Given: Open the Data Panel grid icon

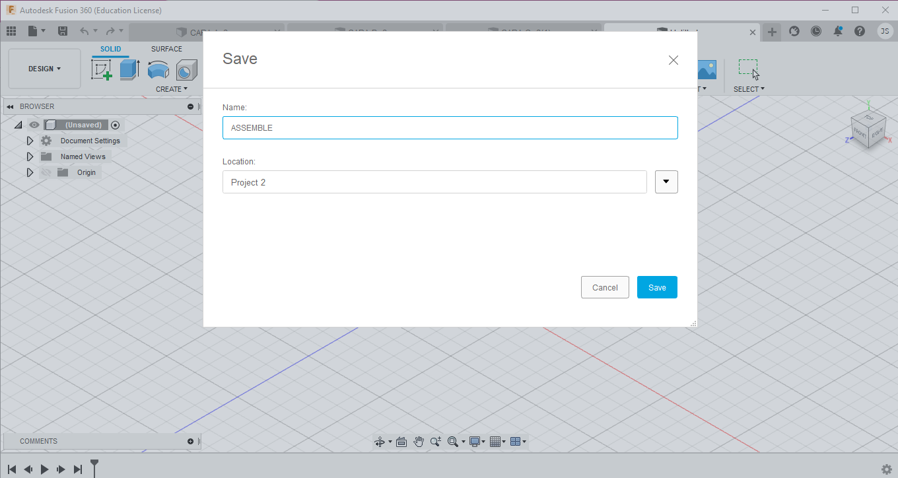Looking at the screenshot, I should [11, 31].
